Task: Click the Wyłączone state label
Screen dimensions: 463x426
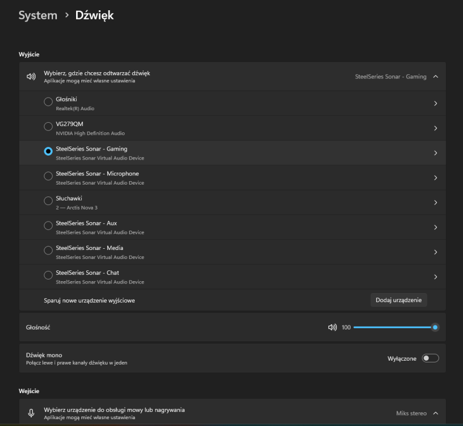Action: 402,358
